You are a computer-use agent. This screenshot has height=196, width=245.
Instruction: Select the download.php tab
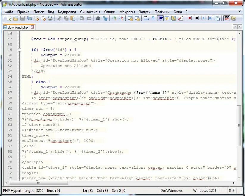click(18, 27)
